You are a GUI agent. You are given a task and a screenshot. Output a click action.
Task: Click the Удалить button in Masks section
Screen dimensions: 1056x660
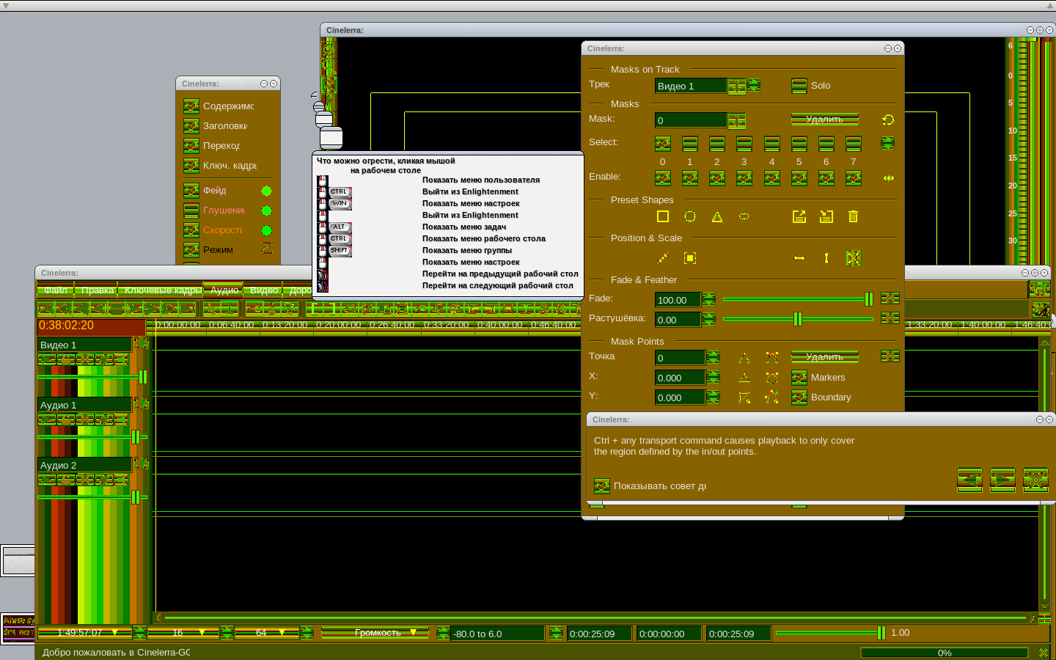click(824, 120)
